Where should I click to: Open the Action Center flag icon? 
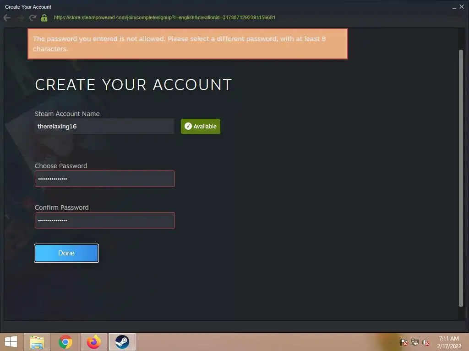coord(404,342)
